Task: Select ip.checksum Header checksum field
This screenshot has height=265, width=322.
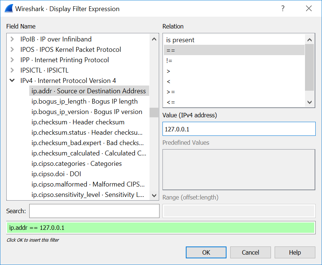Action: click(78, 122)
